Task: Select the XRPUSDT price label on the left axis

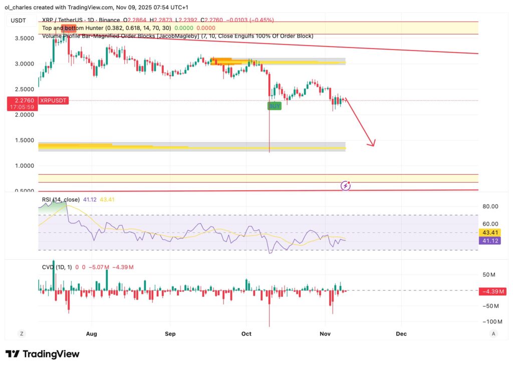Action: [x=53, y=100]
